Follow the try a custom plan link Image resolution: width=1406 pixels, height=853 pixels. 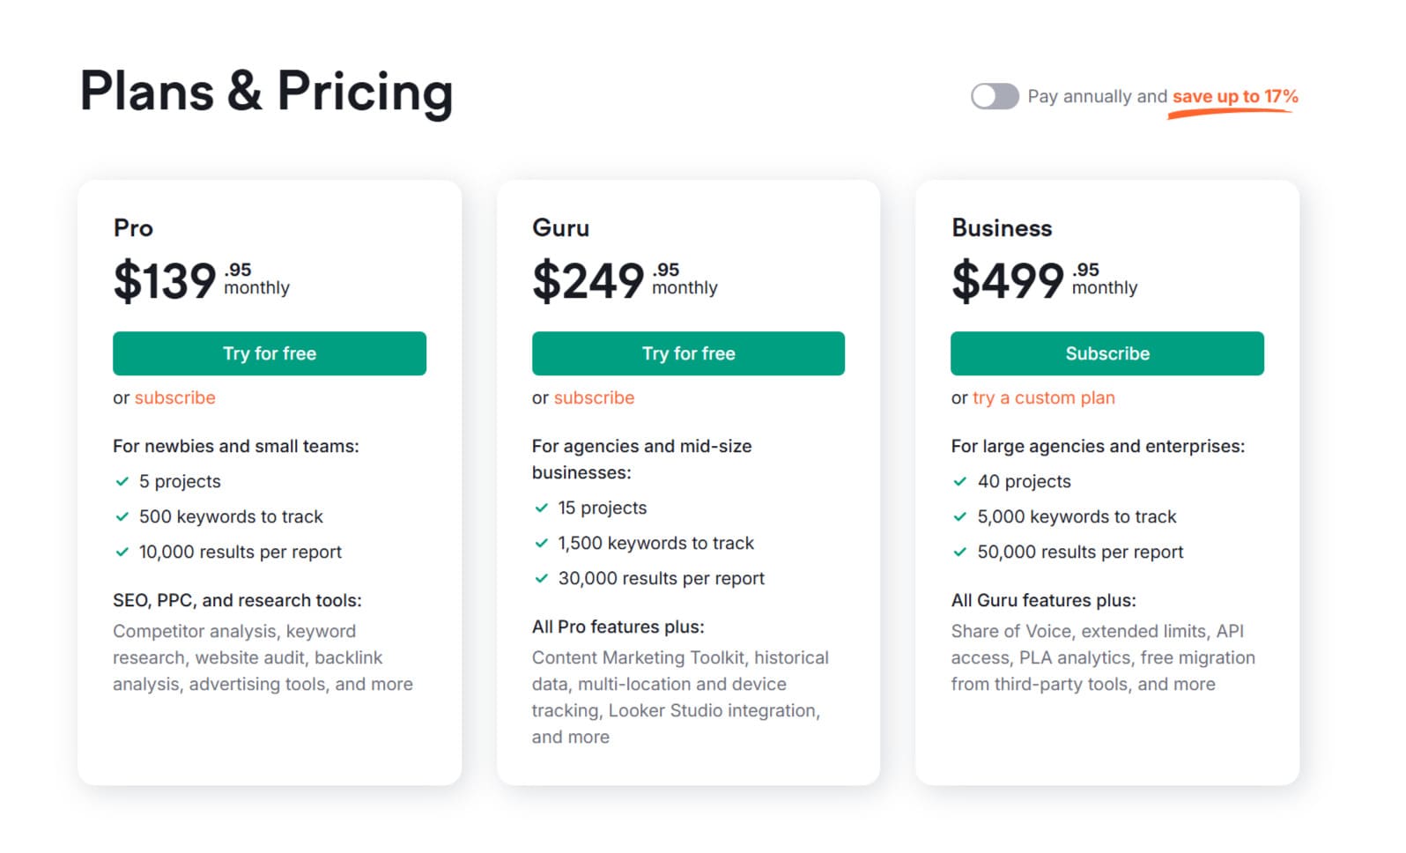[1044, 397]
